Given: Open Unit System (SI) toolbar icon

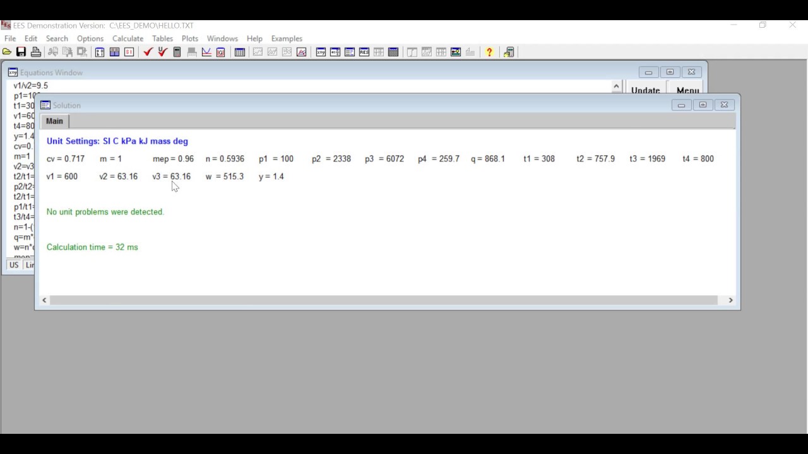Looking at the screenshot, I should (129, 52).
